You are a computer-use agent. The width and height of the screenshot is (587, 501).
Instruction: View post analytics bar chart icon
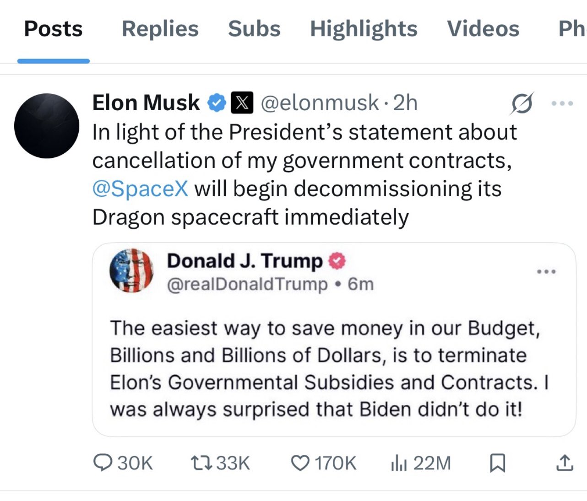click(398, 463)
